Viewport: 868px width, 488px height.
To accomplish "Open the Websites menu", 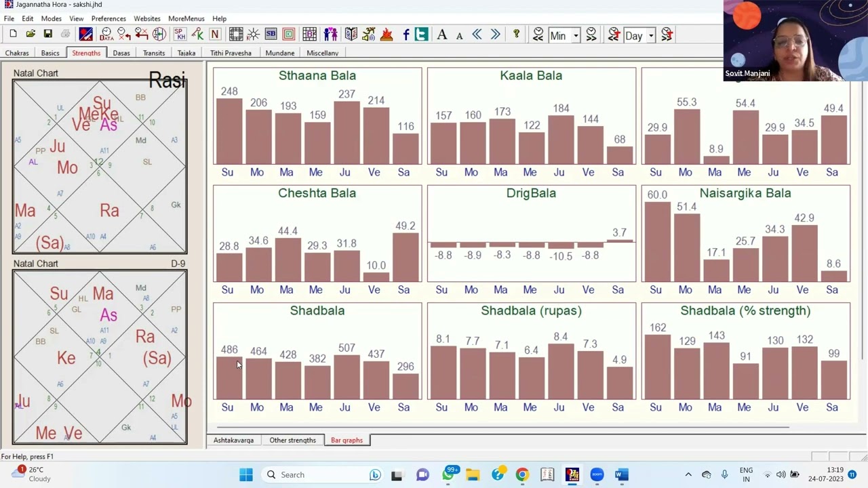I will click(x=146, y=18).
